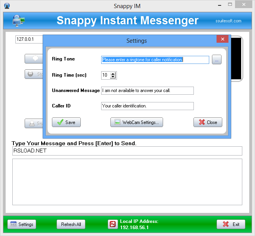255x236 pixels.
Task: Click the Close button with red X
Action: [x=208, y=122]
